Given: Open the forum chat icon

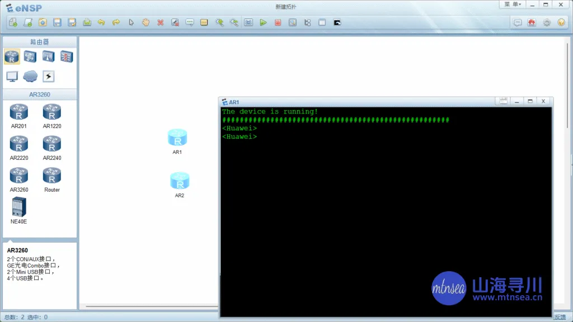Looking at the screenshot, I should pos(518,22).
